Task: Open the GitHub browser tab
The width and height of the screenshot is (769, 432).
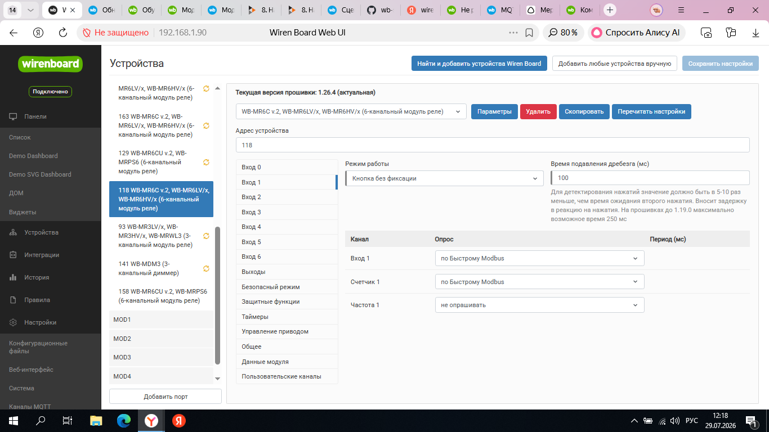Action: click(x=380, y=10)
